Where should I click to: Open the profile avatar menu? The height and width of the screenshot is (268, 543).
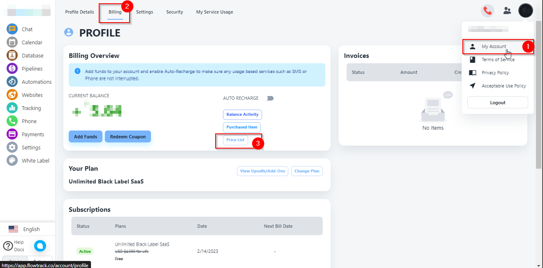(x=525, y=11)
